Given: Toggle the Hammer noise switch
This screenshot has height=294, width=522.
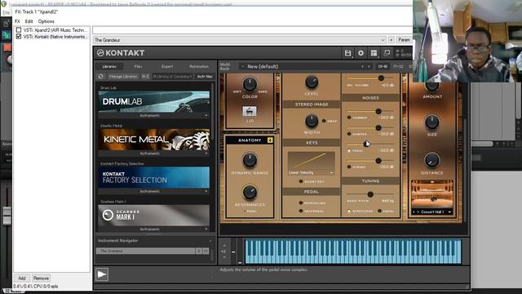Looking at the screenshot, I should click(349, 118).
